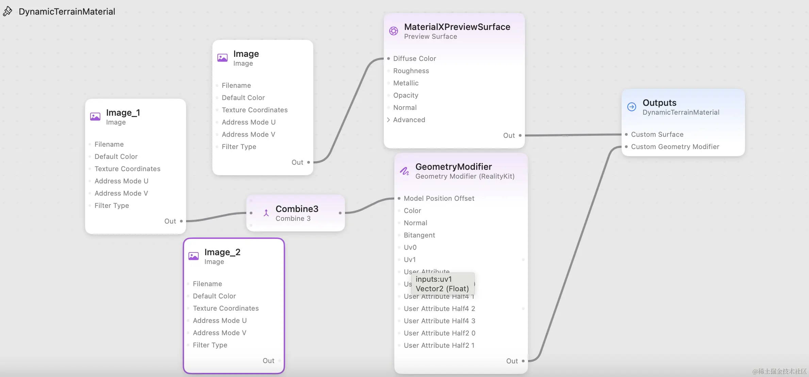Click the Custom Geometry Modifier input
Viewport: 809px width, 377px height.
pos(626,147)
